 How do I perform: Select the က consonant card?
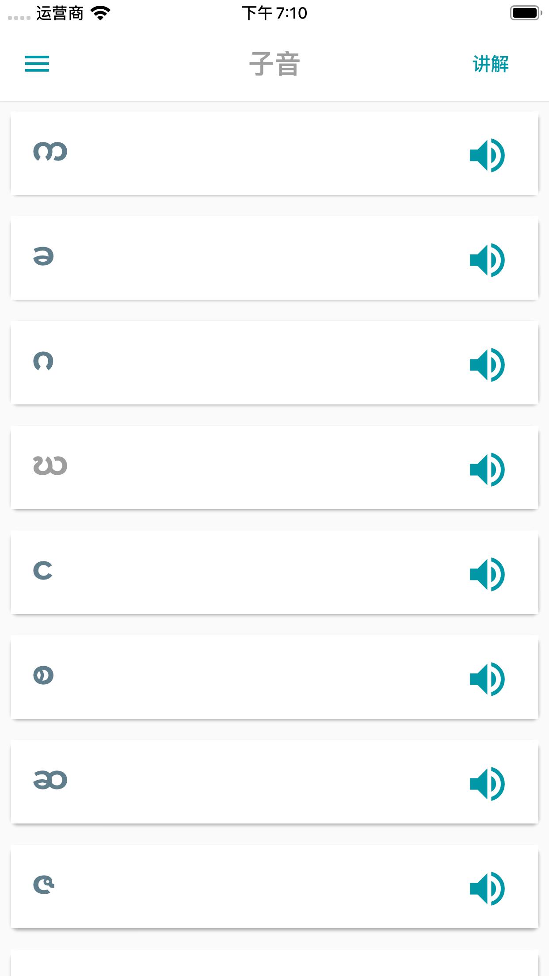point(274,153)
